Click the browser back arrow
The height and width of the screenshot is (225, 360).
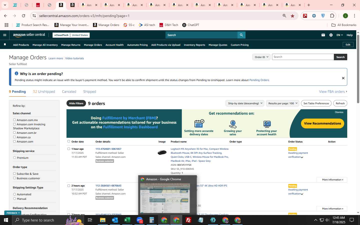(5, 16)
